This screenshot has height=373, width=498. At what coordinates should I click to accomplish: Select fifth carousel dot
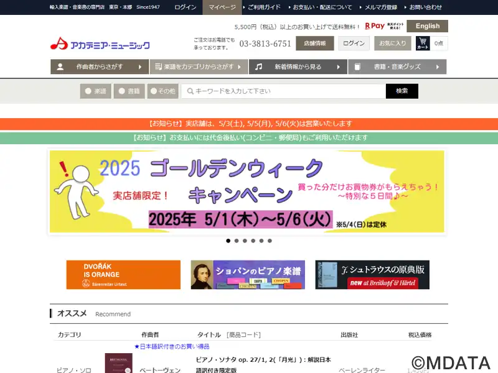pos(261,241)
